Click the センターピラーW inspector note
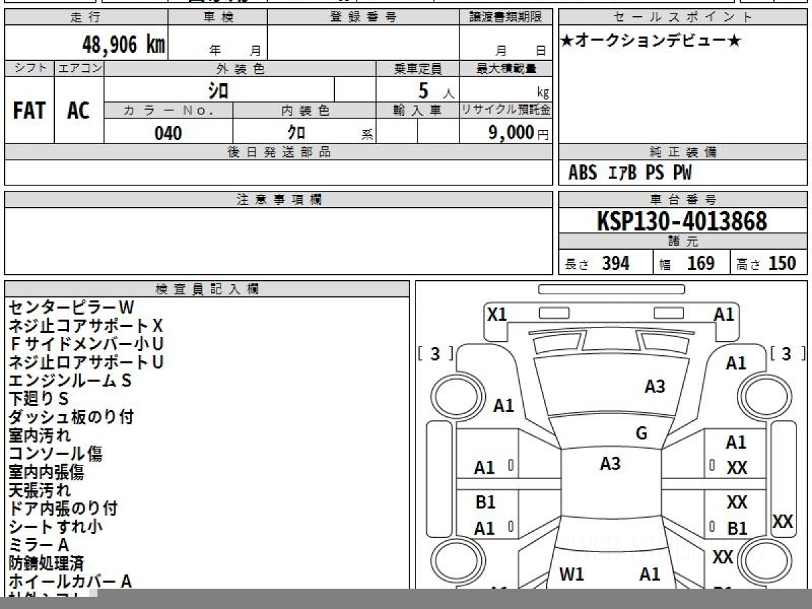 pos(71,307)
